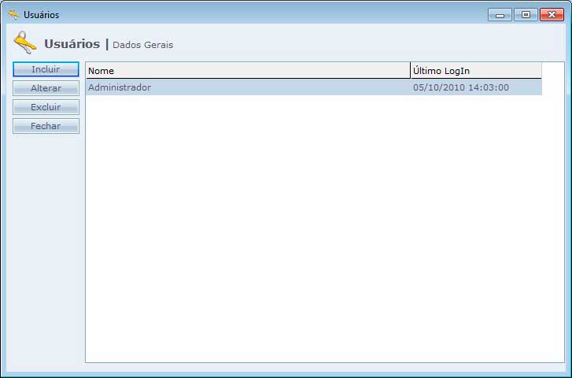
Task: Click the bold Usuários heading text
Action: (x=72, y=44)
